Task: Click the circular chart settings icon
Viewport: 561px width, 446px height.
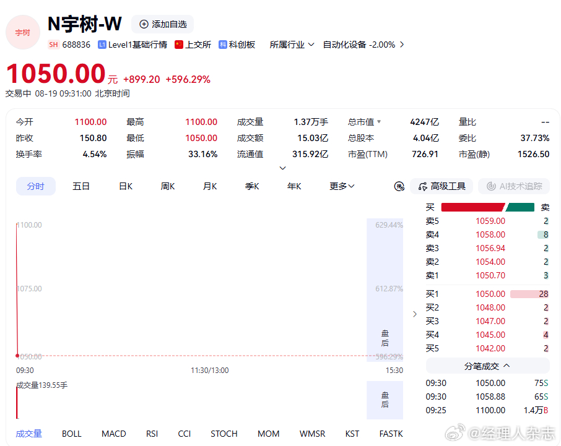Action: coord(399,186)
